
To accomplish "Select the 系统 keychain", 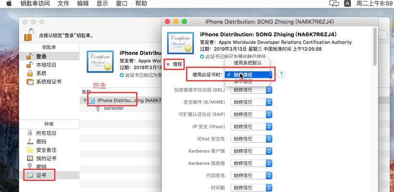I will pos(49,73).
